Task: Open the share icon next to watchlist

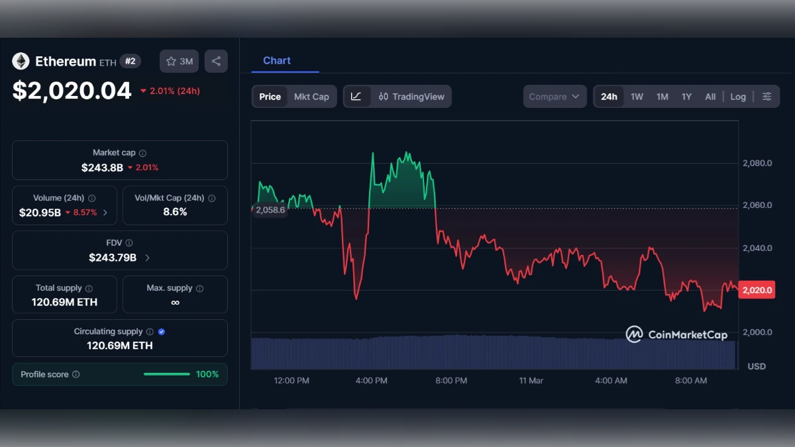Action: pos(216,61)
